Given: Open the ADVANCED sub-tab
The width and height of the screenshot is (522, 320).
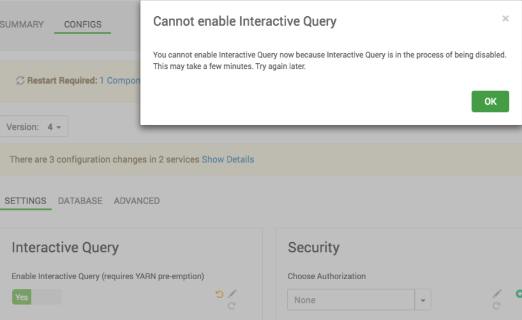Looking at the screenshot, I should [x=137, y=201].
